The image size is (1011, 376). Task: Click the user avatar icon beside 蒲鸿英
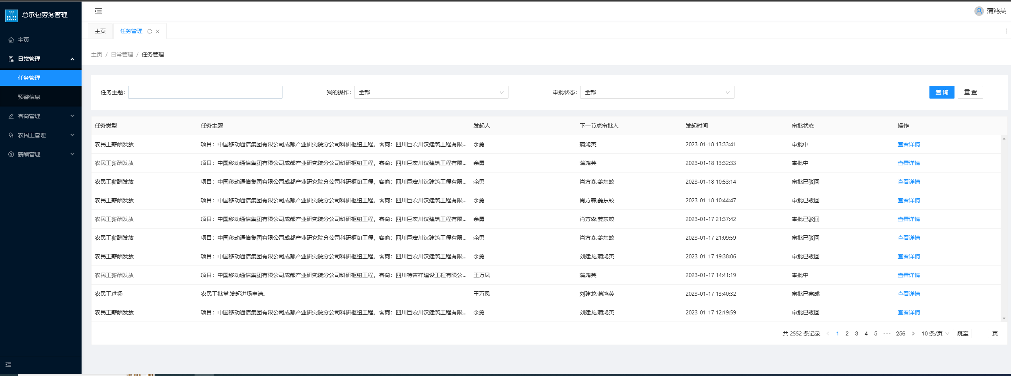pyautogui.click(x=979, y=11)
